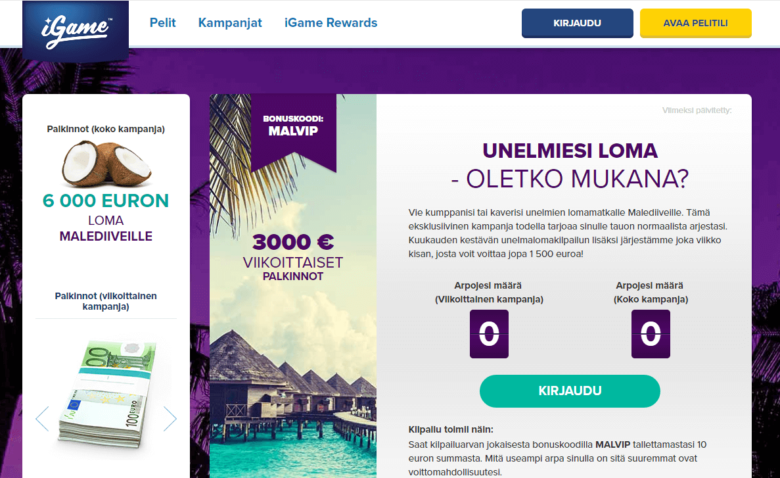Go to iGame Rewards page
The height and width of the screenshot is (478, 780).
pyautogui.click(x=331, y=23)
